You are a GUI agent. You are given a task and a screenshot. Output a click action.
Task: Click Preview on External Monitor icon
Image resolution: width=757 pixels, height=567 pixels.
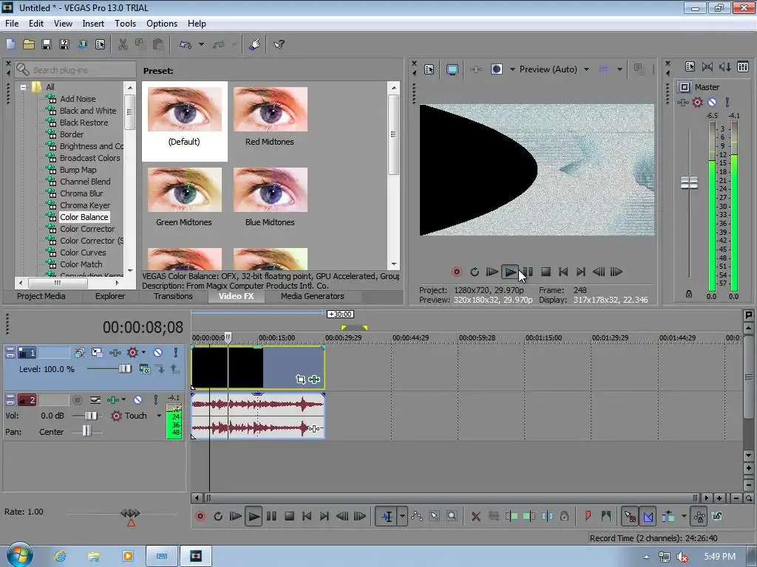coord(452,69)
